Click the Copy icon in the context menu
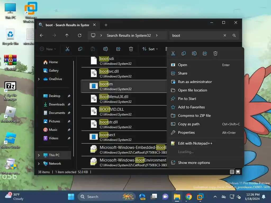The image size is (271, 203). pos(184,53)
